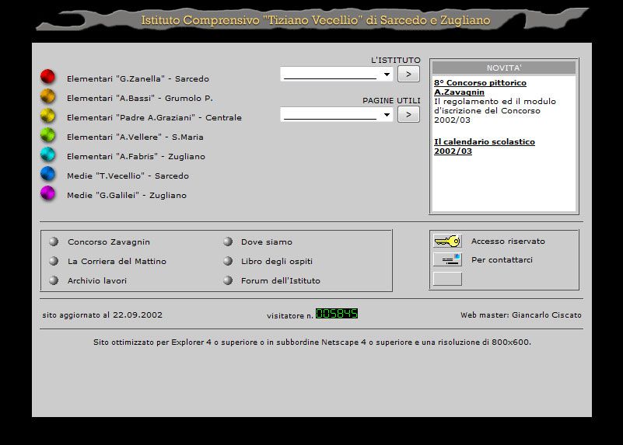Click the grey bullet beside La Corriera del Mattino
The width and height of the screenshot is (623, 445).
(x=54, y=261)
